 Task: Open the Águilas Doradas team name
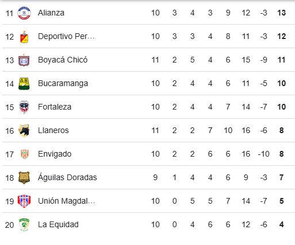[67, 177]
